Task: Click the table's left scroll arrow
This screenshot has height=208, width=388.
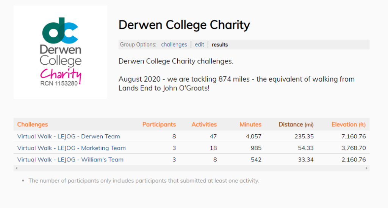Action: pyautogui.click(x=17, y=168)
